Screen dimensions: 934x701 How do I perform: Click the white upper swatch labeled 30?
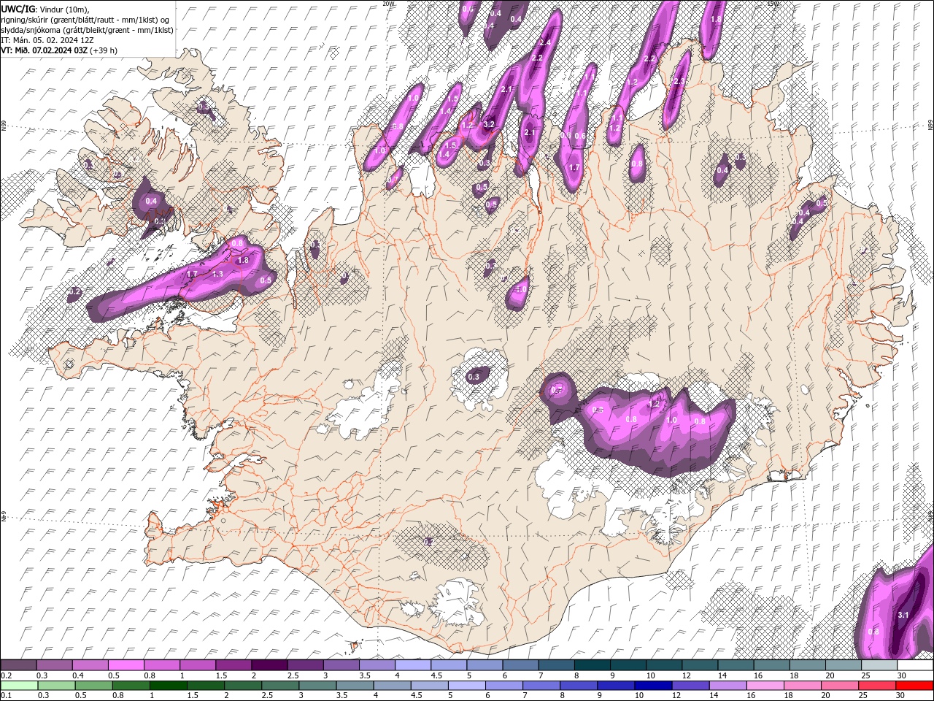(x=915, y=665)
